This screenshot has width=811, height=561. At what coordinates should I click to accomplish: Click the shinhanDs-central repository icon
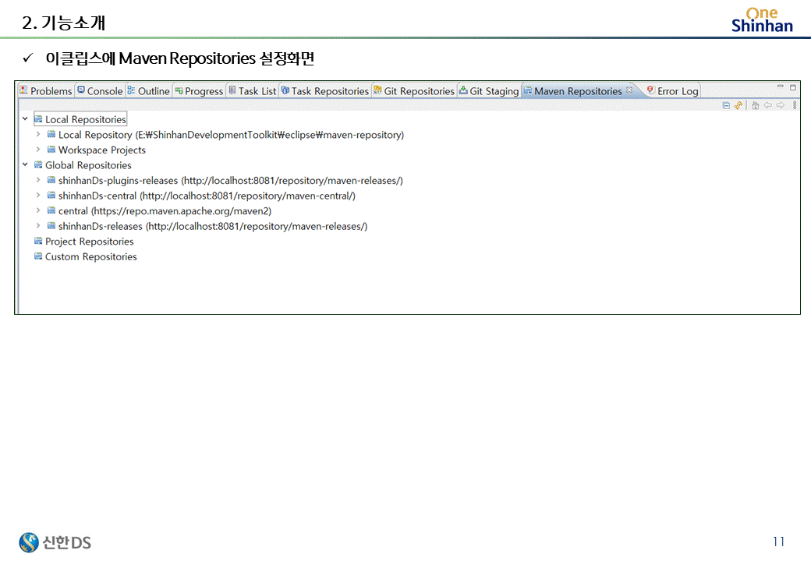coord(51,196)
